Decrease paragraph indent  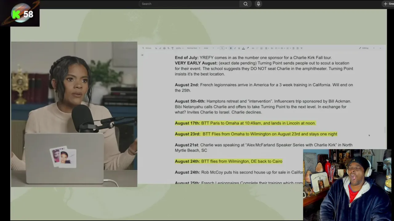coord(293,48)
